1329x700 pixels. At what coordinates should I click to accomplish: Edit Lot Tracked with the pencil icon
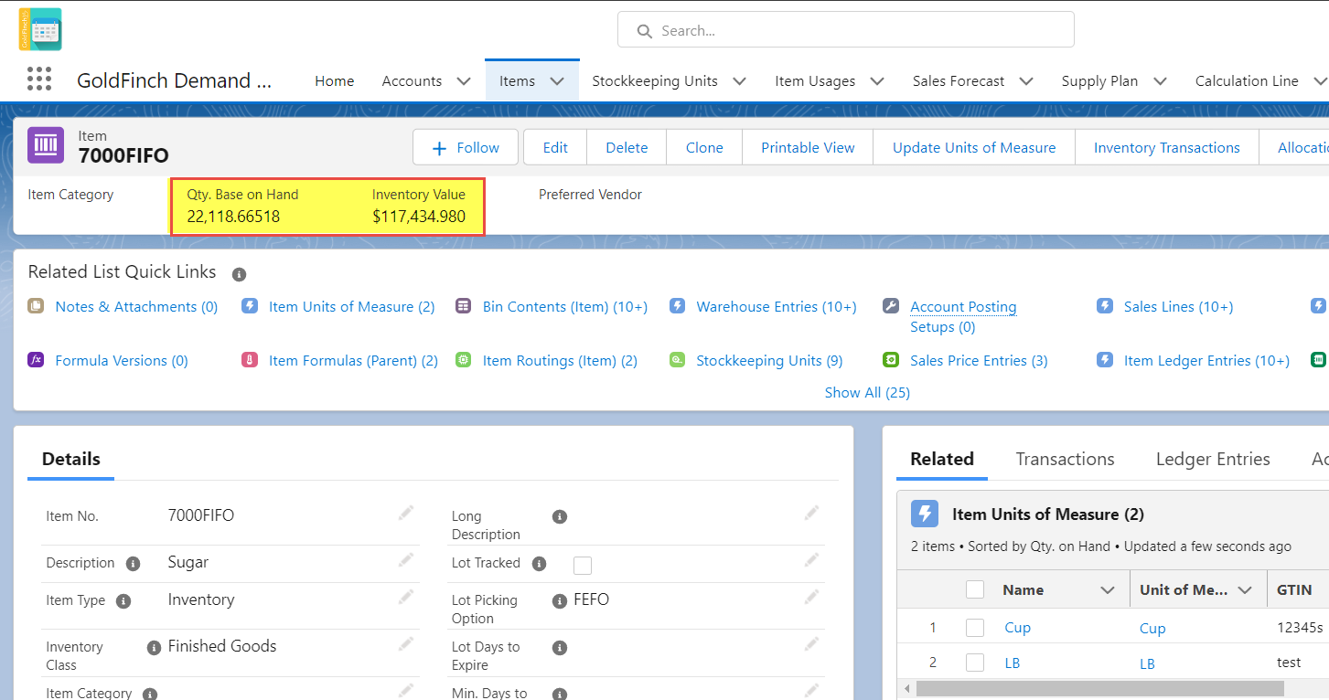[811, 560]
